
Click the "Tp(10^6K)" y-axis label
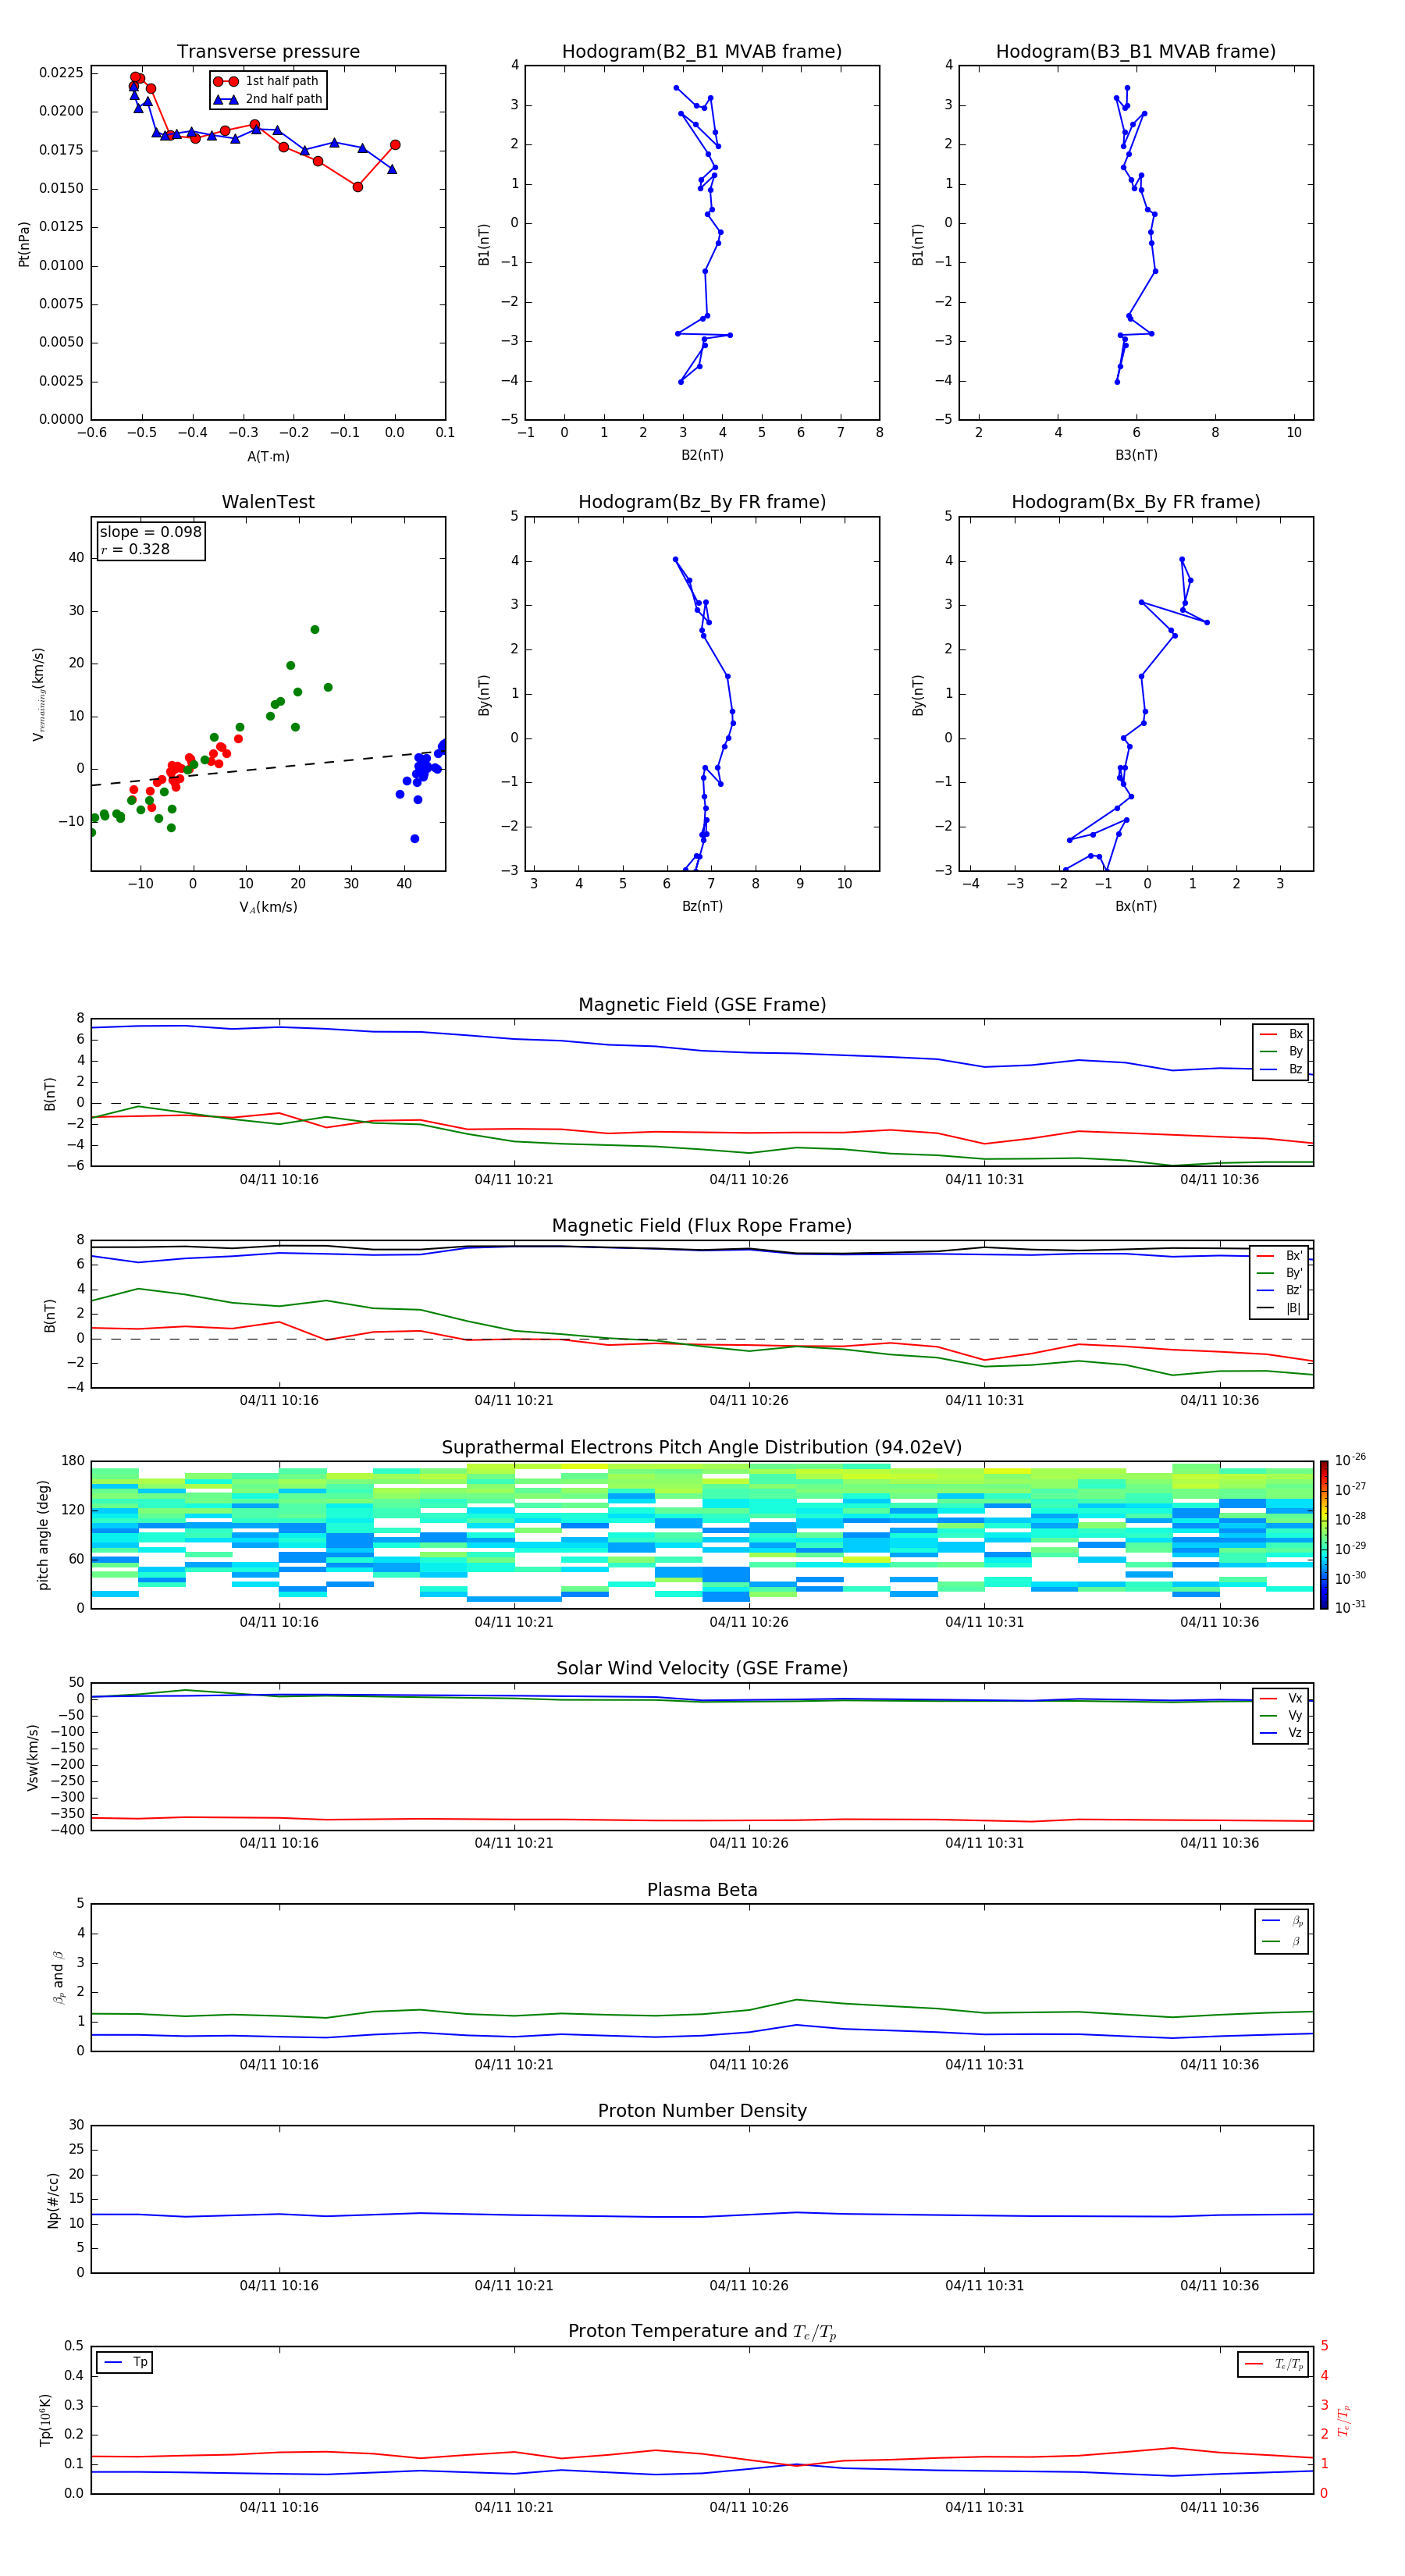pos(45,2420)
